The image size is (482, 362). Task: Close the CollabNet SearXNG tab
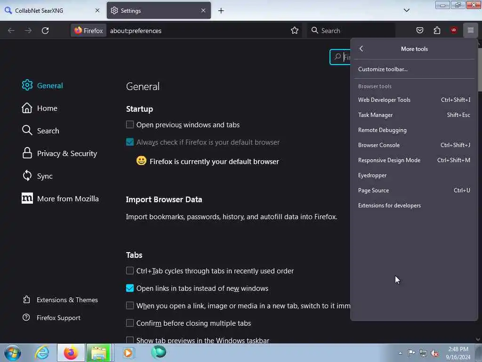click(x=97, y=10)
